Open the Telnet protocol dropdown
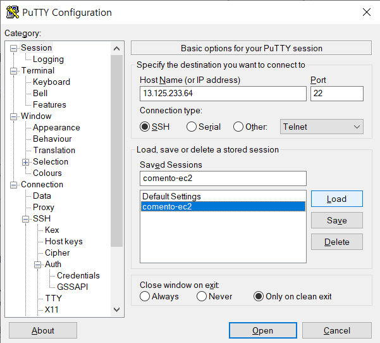The image size is (380, 343). click(322, 127)
